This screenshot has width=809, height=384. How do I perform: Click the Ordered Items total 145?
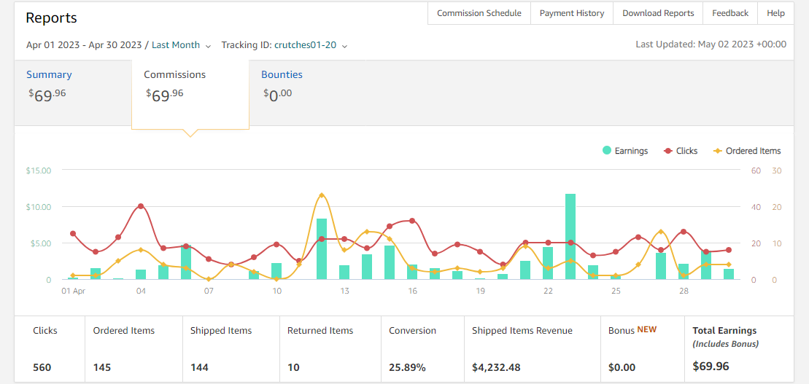tap(101, 367)
